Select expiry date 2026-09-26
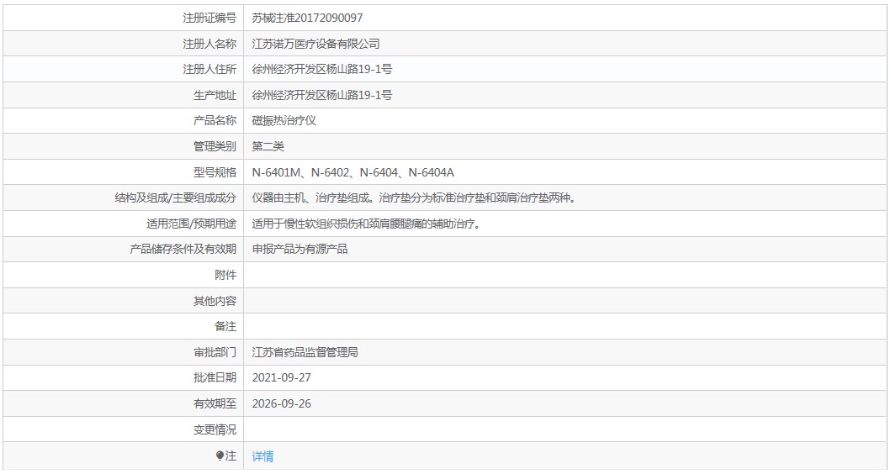The height and width of the screenshot is (474, 891). click(x=281, y=403)
